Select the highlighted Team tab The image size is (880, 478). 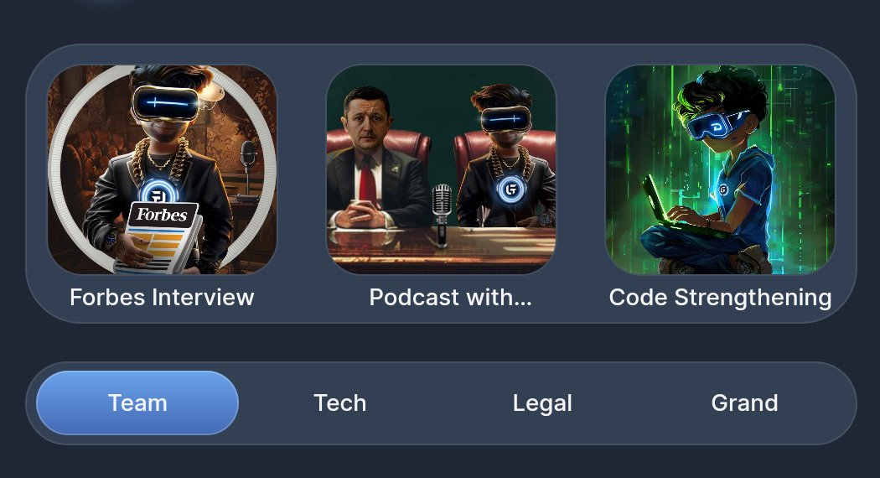pyautogui.click(x=137, y=403)
